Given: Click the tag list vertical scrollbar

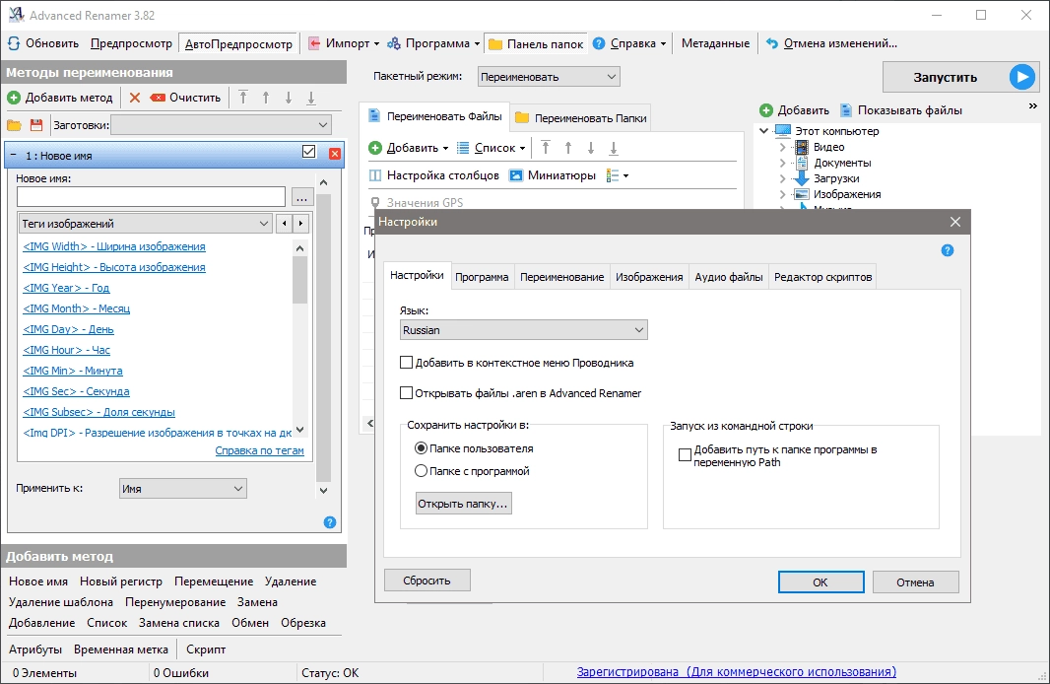Looking at the screenshot, I should click(x=300, y=338).
